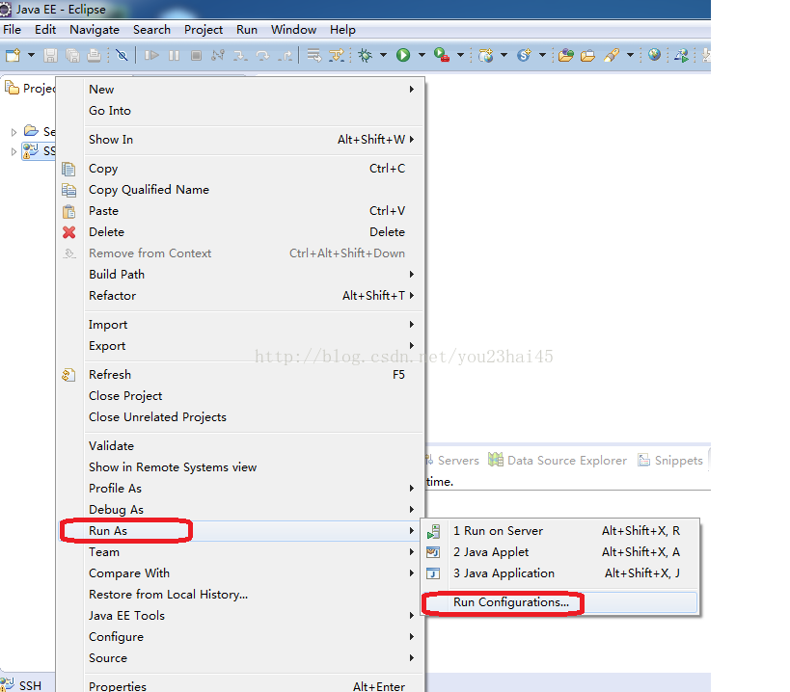Viewport: 790px width, 692px height.
Task: Click the Step Over icon
Action: 262,55
